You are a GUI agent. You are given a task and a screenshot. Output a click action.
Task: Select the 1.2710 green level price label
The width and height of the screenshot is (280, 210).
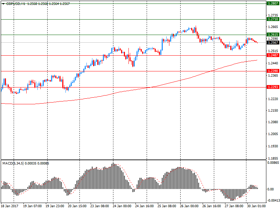(x=273, y=19)
